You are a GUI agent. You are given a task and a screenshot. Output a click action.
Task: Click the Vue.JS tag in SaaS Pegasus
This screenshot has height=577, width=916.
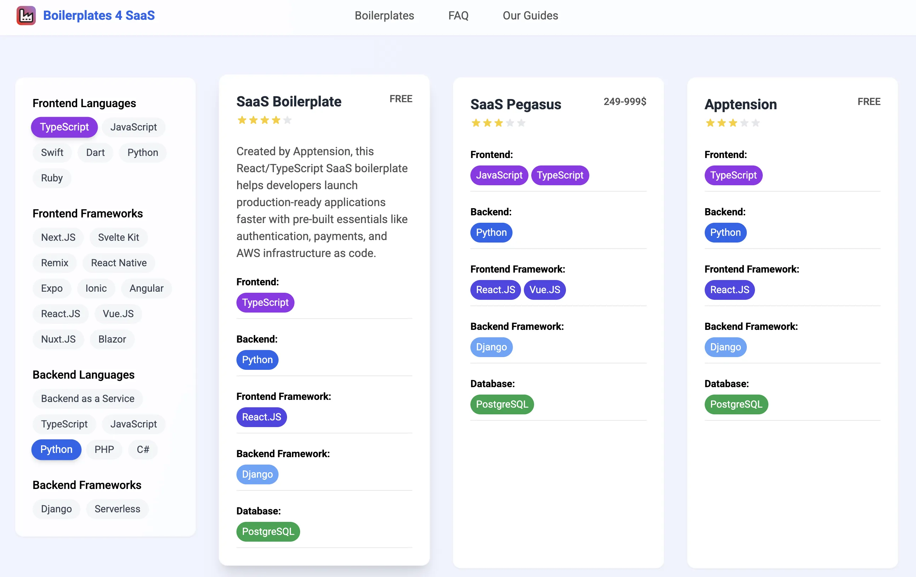point(544,290)
